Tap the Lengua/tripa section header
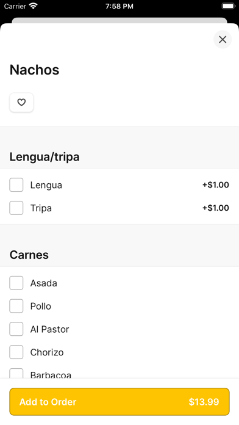 tap(45, 157)
